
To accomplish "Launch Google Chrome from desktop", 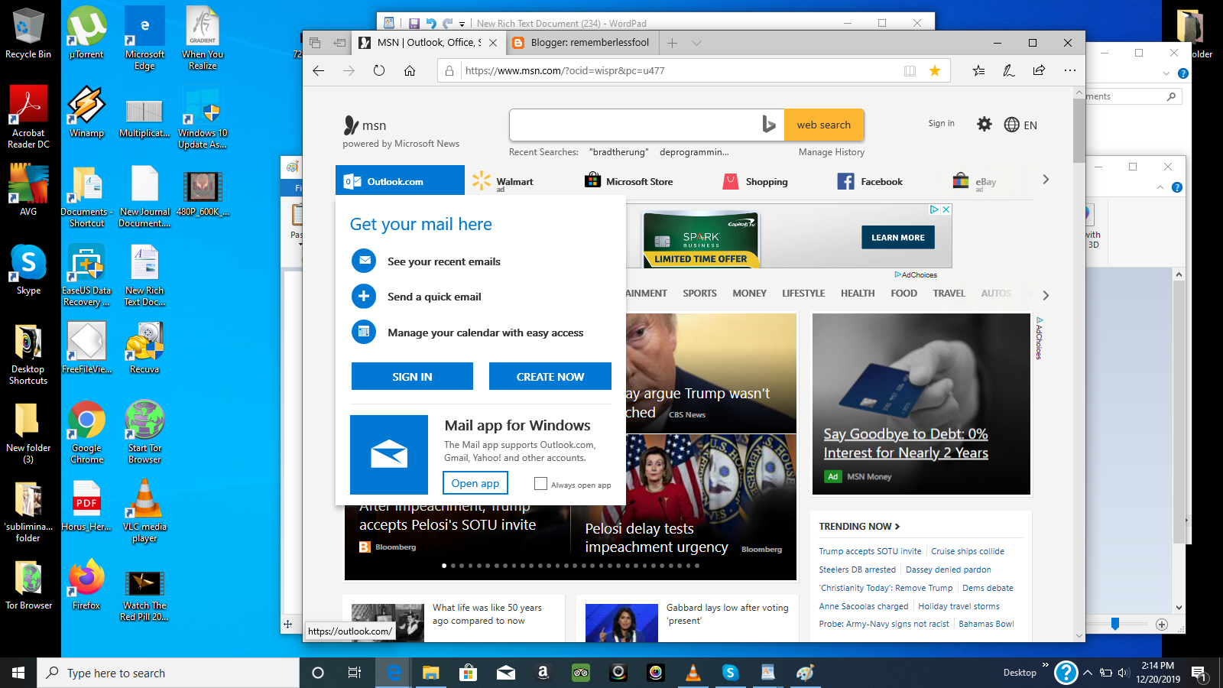I will click(86, 432).
